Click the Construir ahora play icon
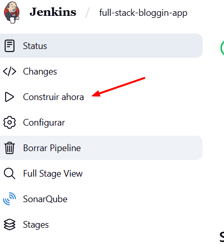Screen dimensions: 224x244 10,97
